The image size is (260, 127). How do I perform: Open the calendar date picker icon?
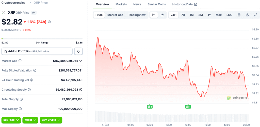point(239,15)
